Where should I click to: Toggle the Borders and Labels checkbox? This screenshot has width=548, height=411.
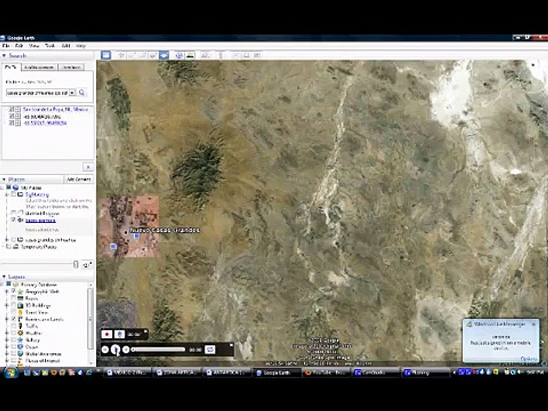coord(14,319)
